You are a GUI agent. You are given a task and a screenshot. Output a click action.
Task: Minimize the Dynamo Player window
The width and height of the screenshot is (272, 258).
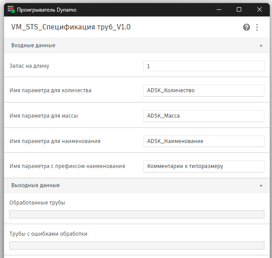219,9
